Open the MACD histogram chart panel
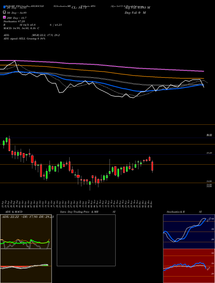Viewport: 215px width, 283px height. 26,266
